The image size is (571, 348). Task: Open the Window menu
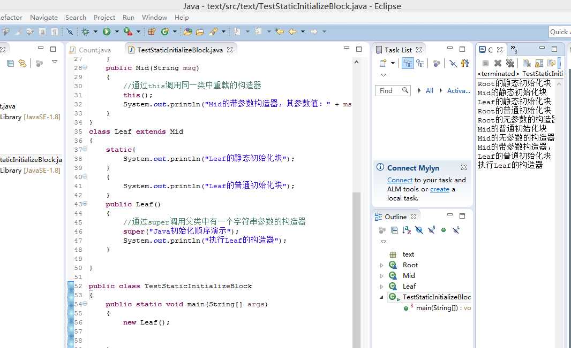(154, 18)
